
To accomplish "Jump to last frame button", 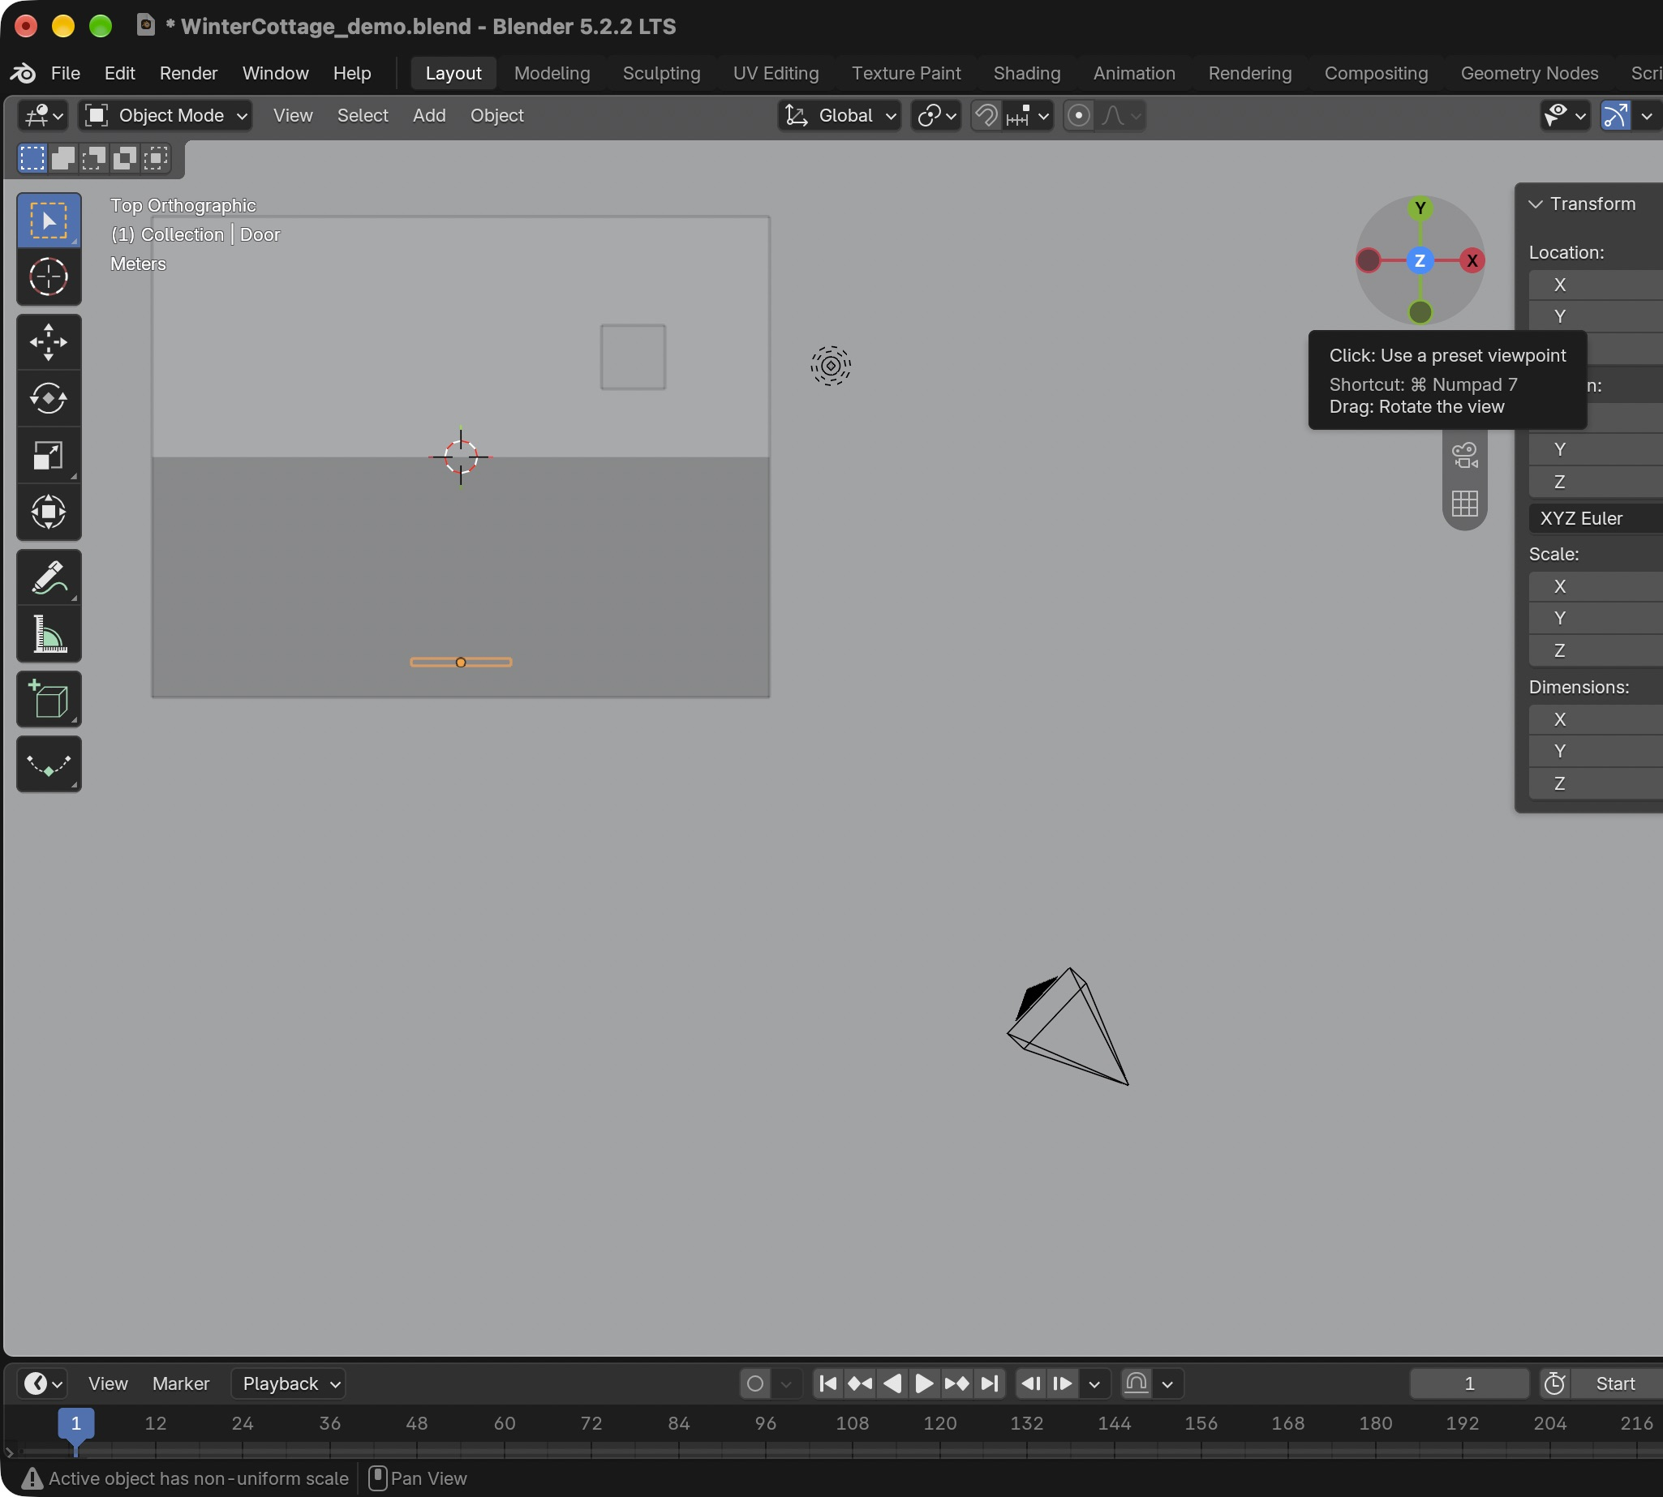I will coord(989,1384).
